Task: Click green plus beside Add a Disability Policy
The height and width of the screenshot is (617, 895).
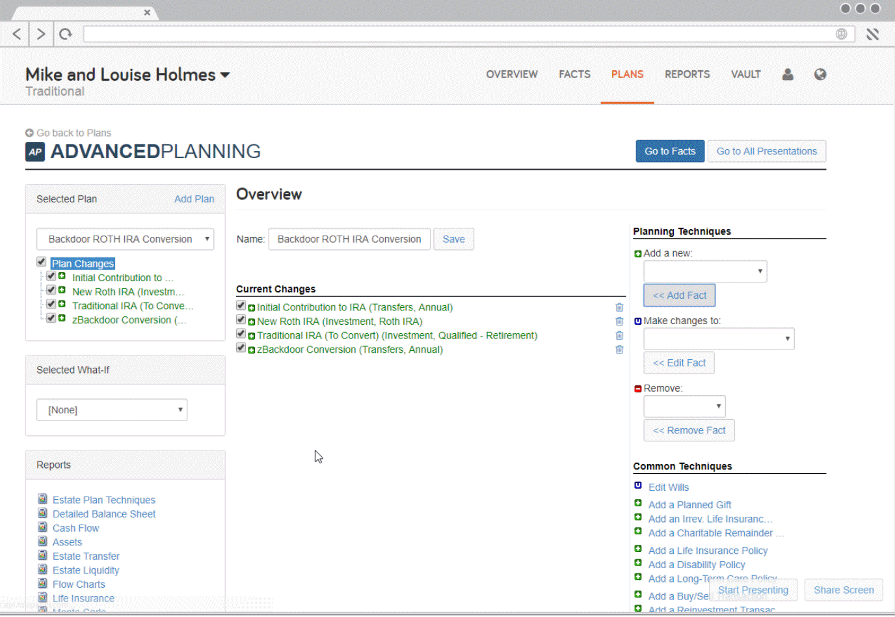Action: (x=637, y=563)
